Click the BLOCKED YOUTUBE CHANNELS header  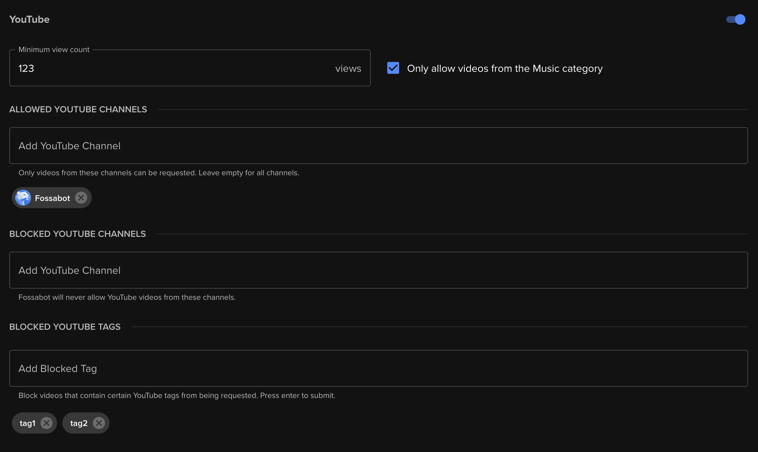78,234
